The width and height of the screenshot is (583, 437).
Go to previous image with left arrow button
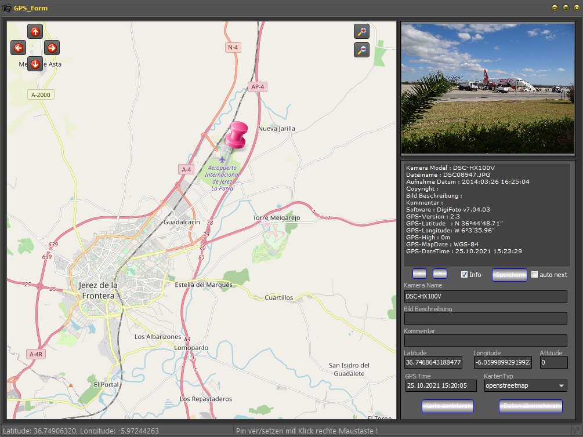coord(419,274)
